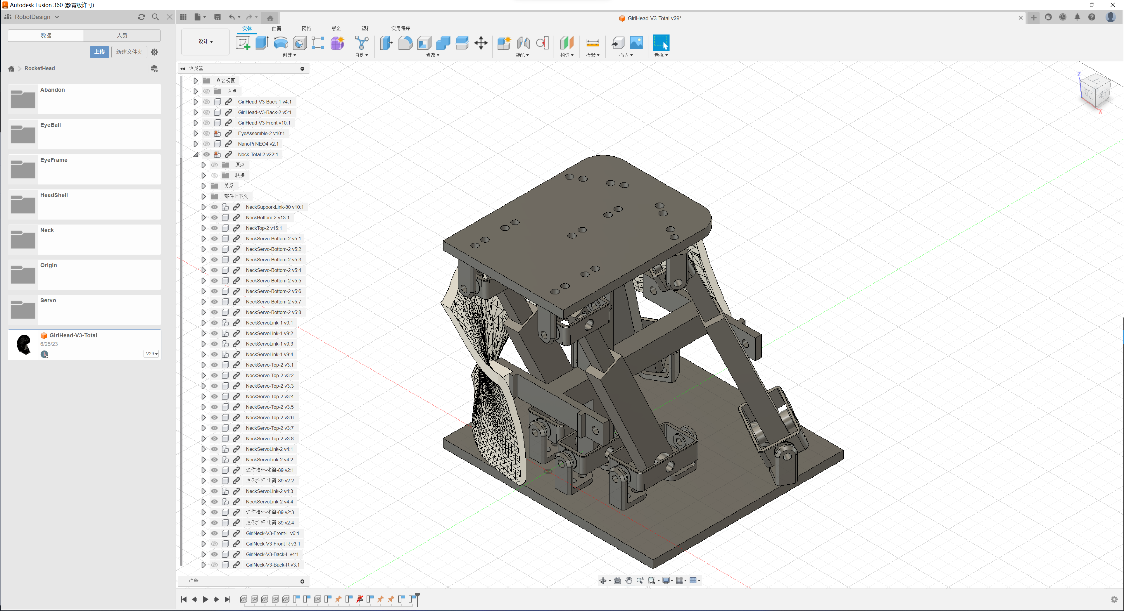Viewport: 1124px width, 611px height.
Task: Open the Neck folder
Action: (x=85, y=240)
